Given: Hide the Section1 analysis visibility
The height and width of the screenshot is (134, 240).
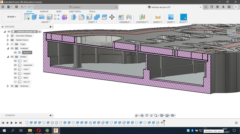Looking at the screenshot, I should coord(15,52).
